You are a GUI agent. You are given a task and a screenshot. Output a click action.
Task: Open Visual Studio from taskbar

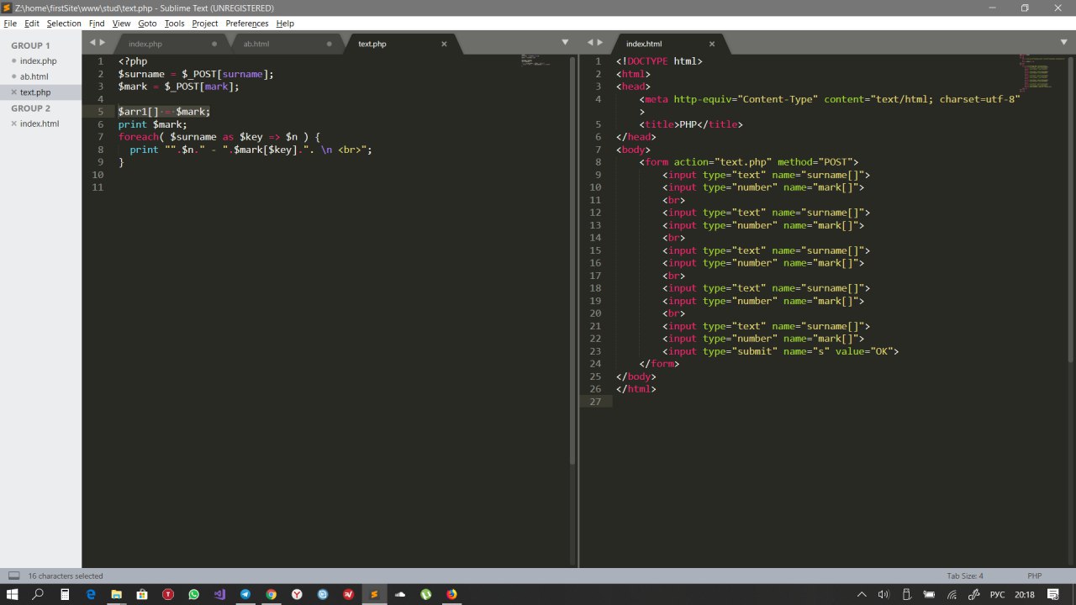point(219,594)
